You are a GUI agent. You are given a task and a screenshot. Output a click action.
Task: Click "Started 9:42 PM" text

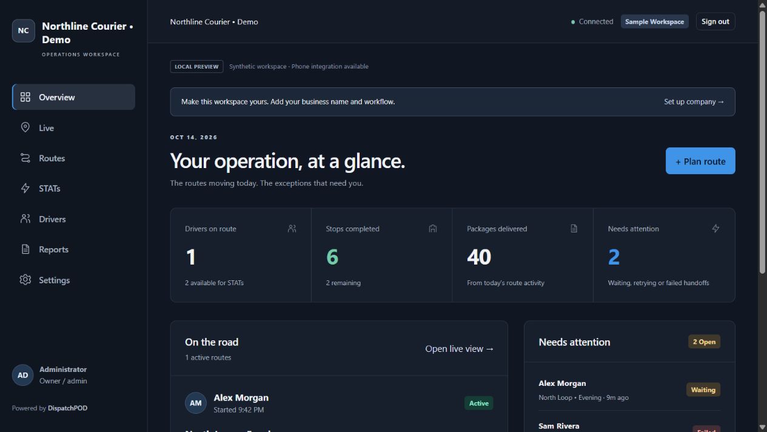(x=238, y=410)
